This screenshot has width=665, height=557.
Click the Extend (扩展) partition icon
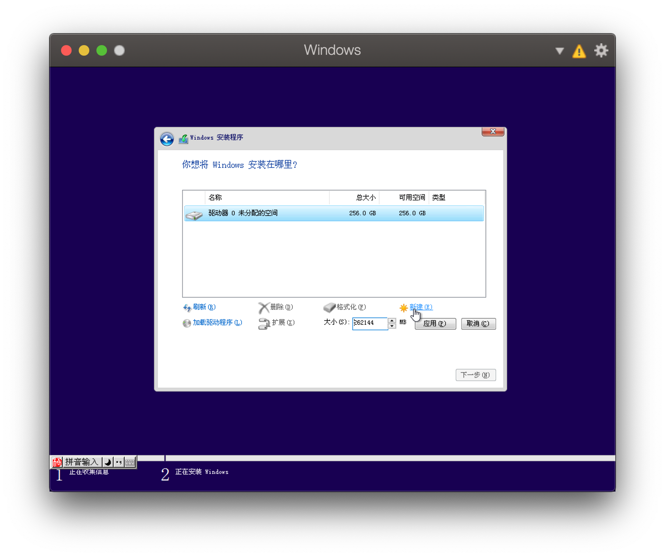pos(264,323)
